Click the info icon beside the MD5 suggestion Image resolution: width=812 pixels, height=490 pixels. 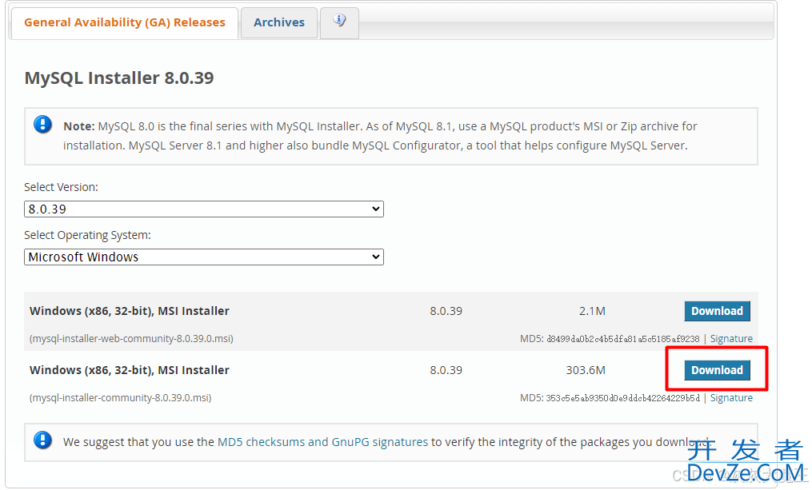click(x=42, y=440)
